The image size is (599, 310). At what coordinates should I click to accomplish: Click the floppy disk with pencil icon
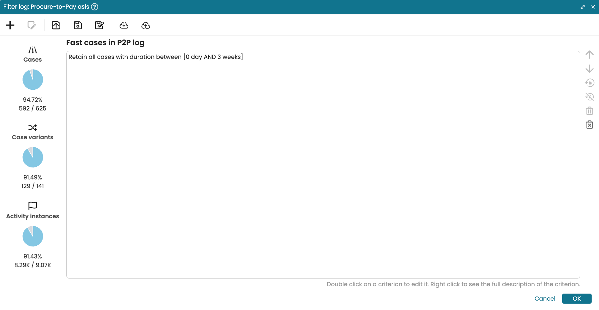(x=99, y=25)
